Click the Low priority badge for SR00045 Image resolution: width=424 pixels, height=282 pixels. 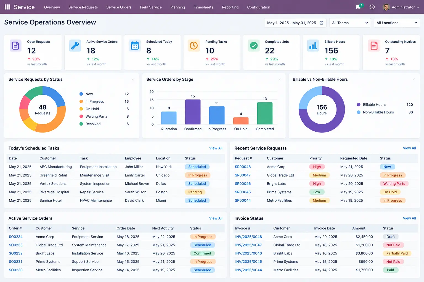pyautogui.click(x=317, y=192)
